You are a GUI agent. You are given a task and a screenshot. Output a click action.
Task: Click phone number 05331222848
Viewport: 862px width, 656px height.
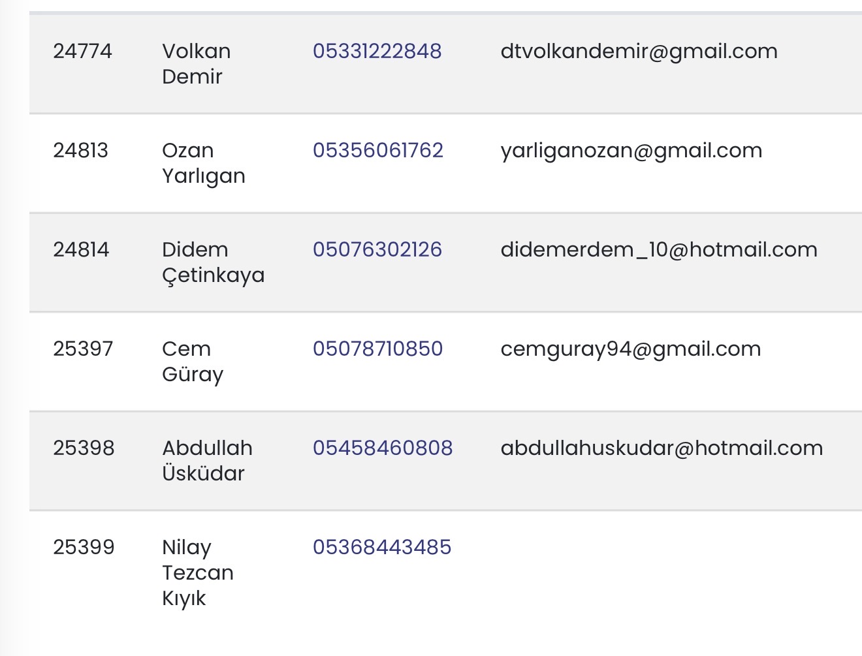(377, 52)
